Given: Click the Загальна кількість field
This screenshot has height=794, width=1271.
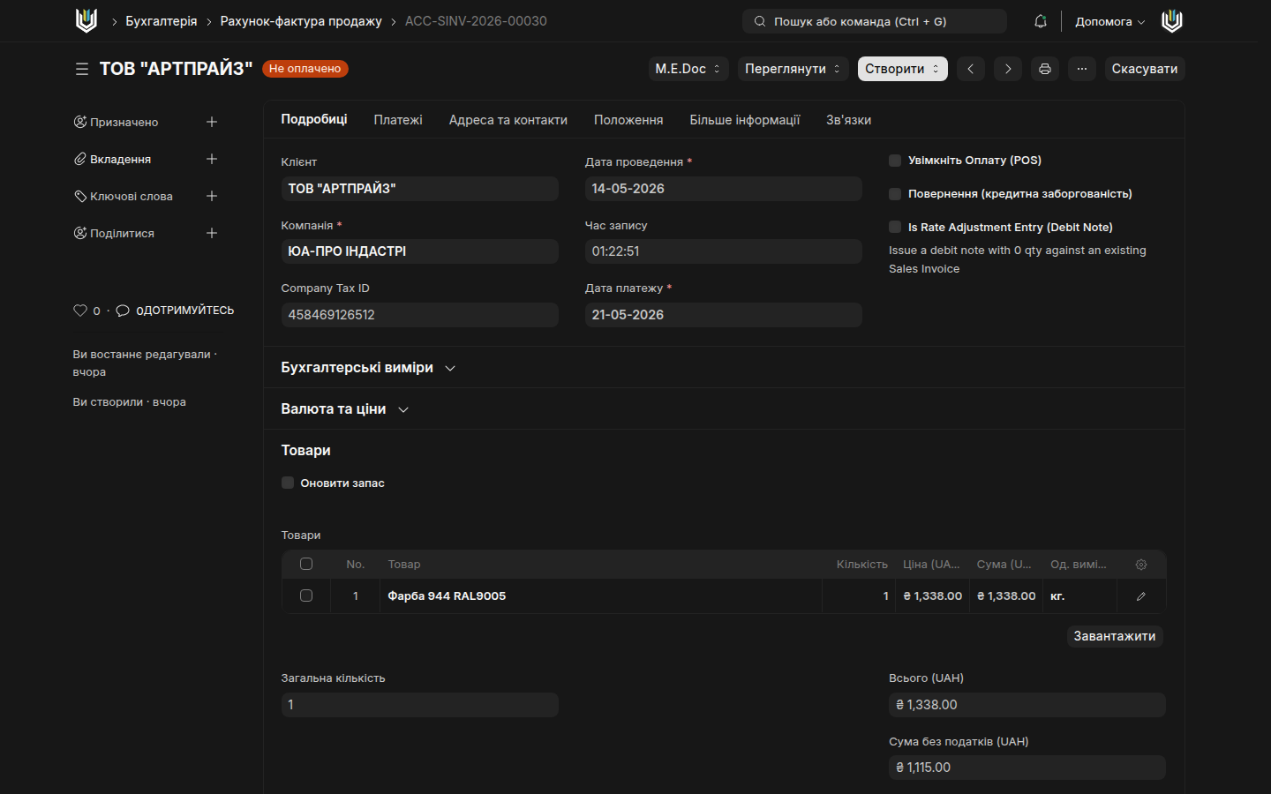Looking at the screenshot, I should coord(420,705).
